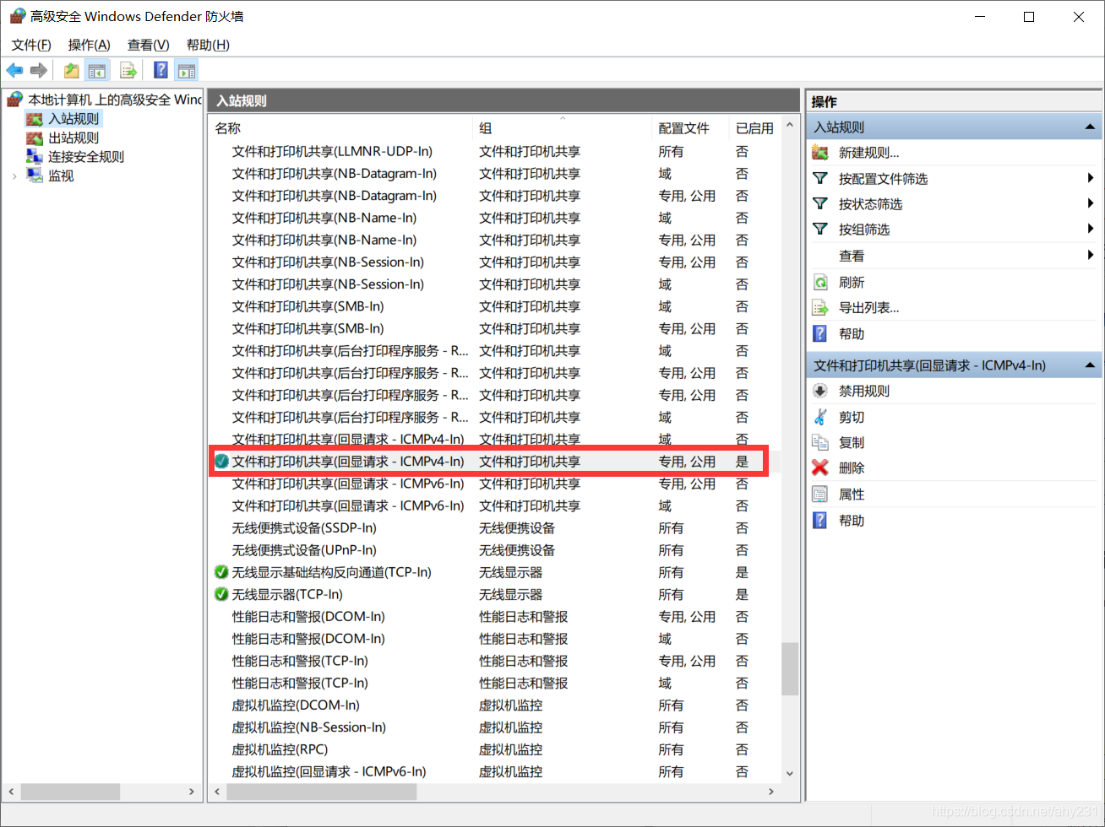Sort by the 组 column header
The width and height of the screenshot is (1105, 827).
click(563, 128)
